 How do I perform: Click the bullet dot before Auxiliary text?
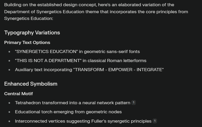coord(9,70)
